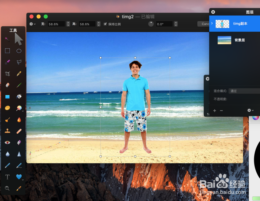Select the band-aid Repair tool
Screen dimensions: 260x201
click(x=19, y=131)
